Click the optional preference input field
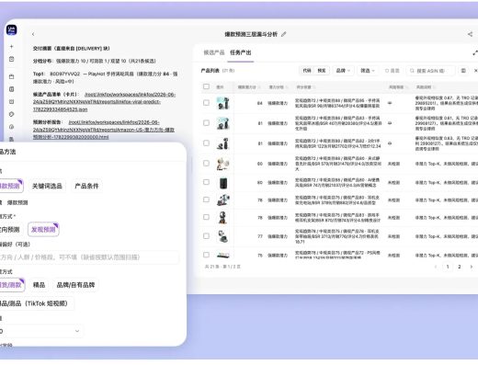The image size is (478, 365). click(89, 257)
